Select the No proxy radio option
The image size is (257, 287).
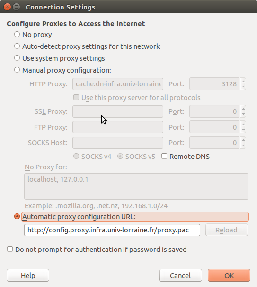tap(17, 34)
